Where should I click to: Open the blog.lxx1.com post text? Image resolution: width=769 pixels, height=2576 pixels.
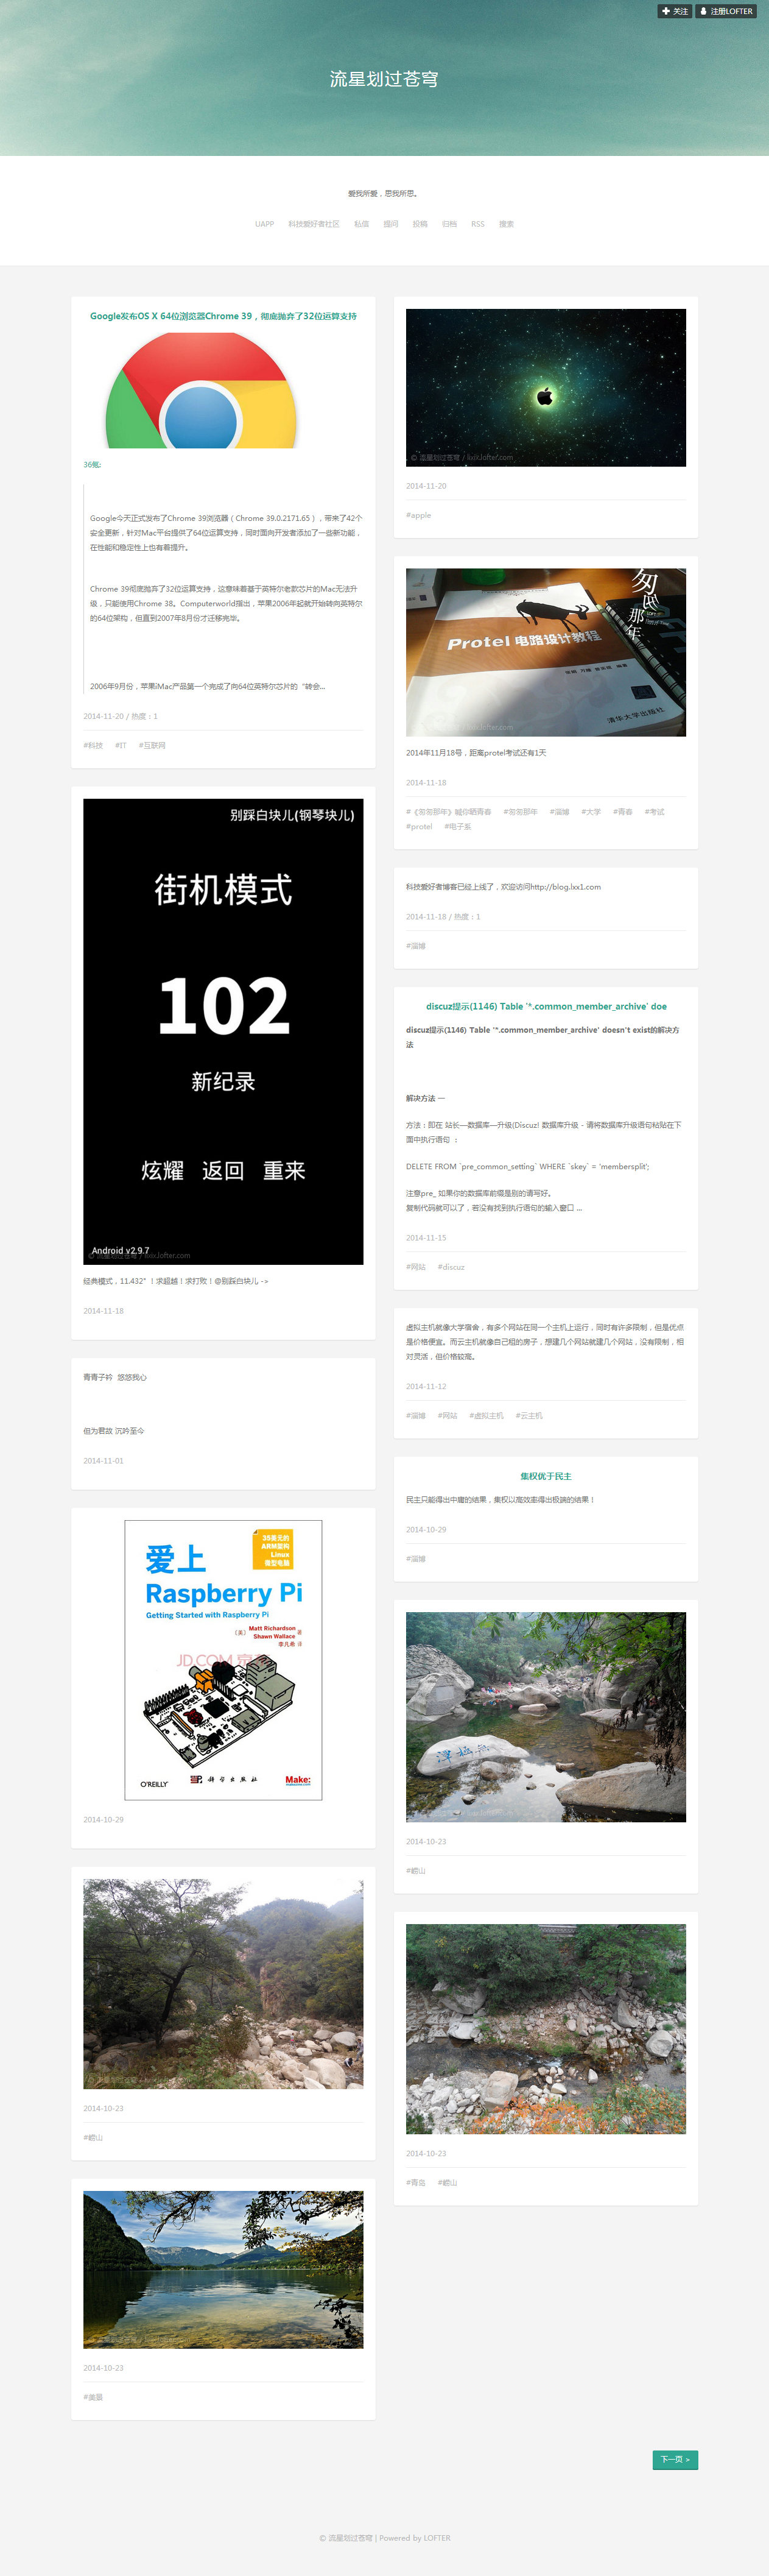click(504, 886)
